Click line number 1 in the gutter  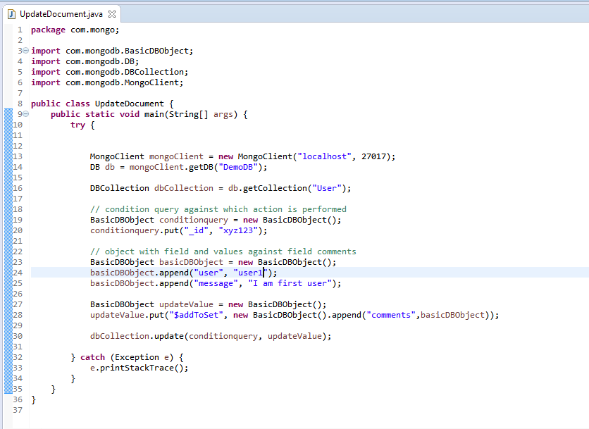point(20,30)
